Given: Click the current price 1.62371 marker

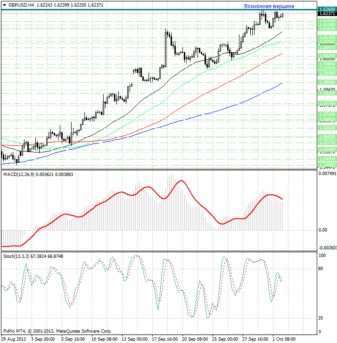Looking at the screenshot, I should pos(327,14).
